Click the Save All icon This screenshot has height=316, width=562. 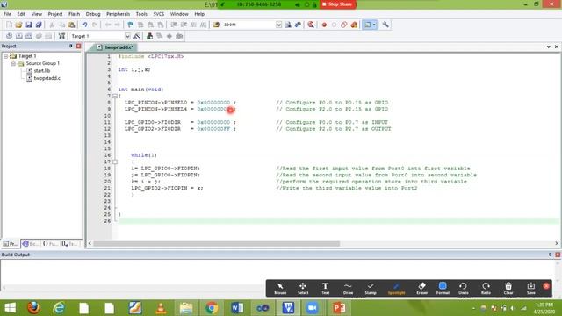click(39, 25)
